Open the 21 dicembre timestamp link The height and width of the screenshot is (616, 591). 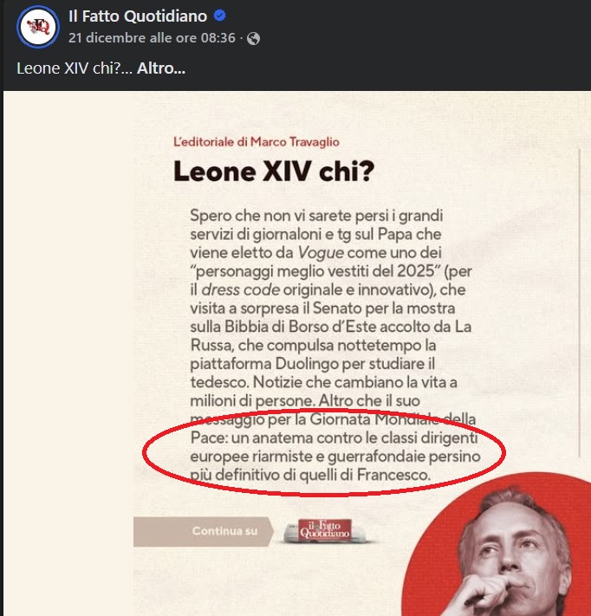tap(152, 38)
